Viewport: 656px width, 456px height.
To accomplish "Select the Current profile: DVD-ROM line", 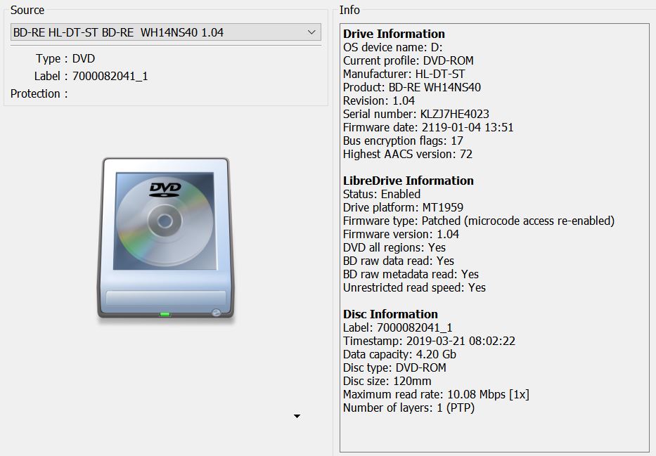I will pos(408,60).
